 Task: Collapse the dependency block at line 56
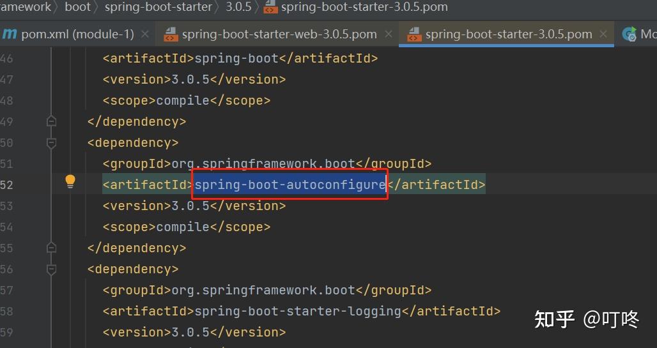pyautogui.click(x=52, y=269)
